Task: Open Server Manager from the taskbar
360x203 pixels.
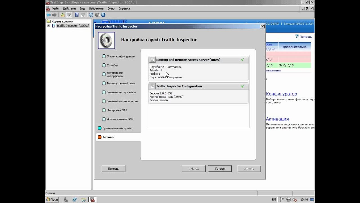Action: click(x=66, y=200)
